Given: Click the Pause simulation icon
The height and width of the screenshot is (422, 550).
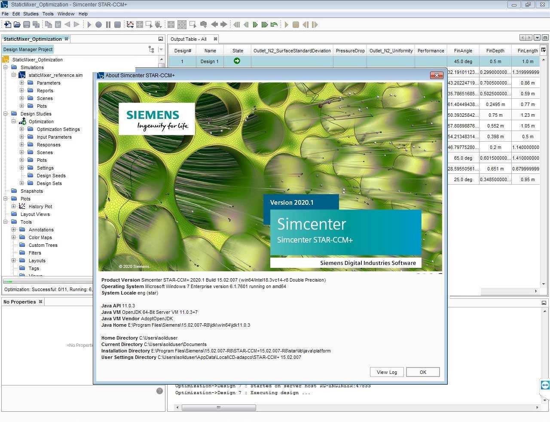Looking at the screenshot, I should (108, 24).
